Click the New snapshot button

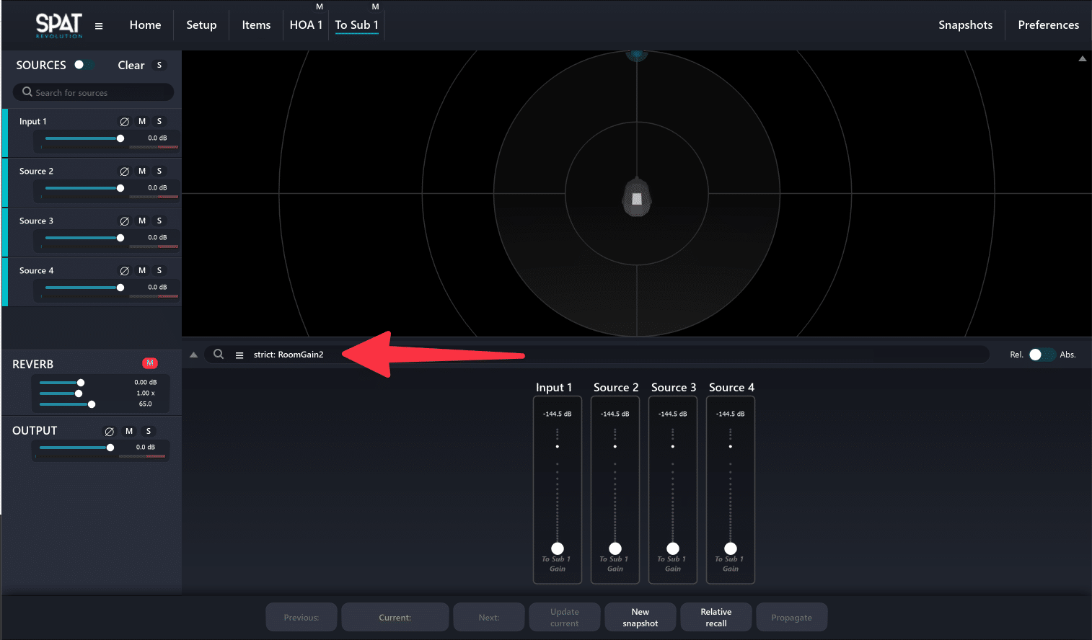click(x=640, y=618)
